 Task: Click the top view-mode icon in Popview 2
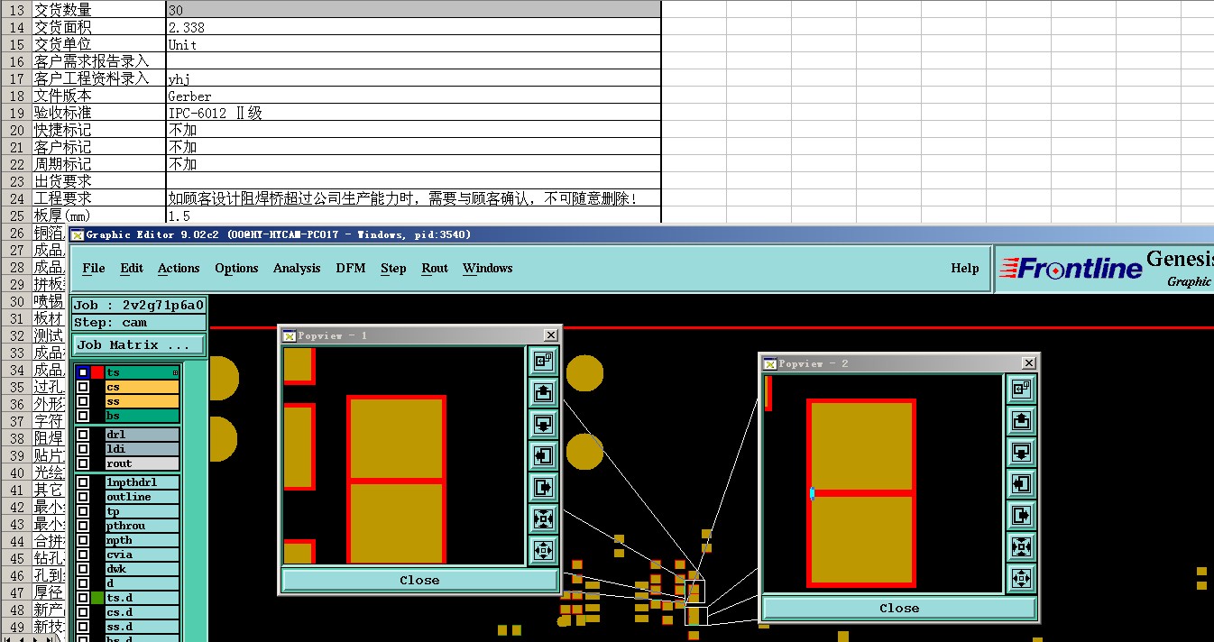tap(1021, 390)
